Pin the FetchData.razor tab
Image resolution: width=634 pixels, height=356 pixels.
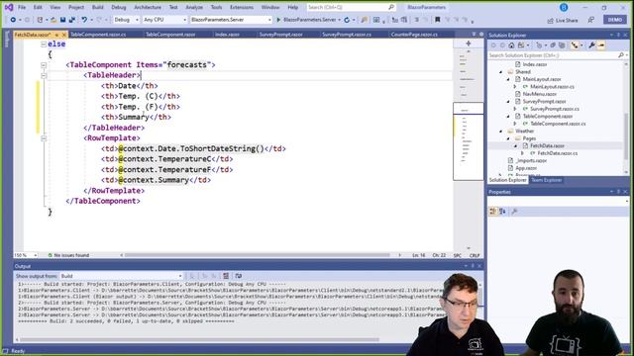tap(57, 35)
